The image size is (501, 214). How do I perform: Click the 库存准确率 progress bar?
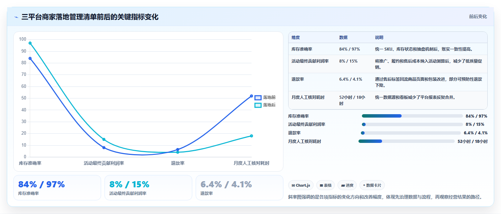412,116
